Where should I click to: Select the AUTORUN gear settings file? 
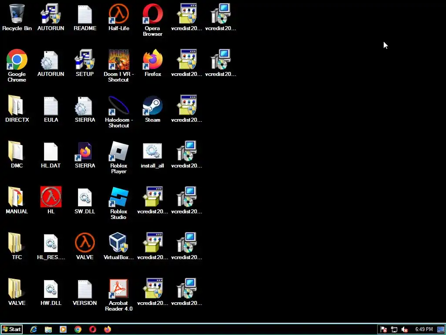point(51,63)
